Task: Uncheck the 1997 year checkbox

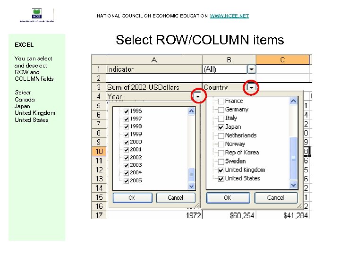Action: (x=126, y=119)
